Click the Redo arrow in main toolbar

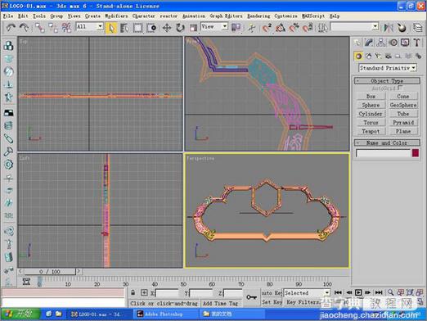click(x=24, y=27)
